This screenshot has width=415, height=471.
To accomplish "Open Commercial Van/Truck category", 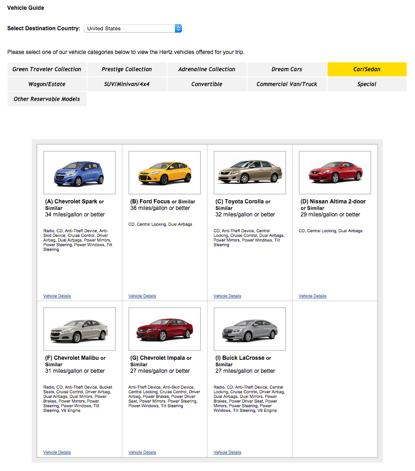I will tap(287, 84).
